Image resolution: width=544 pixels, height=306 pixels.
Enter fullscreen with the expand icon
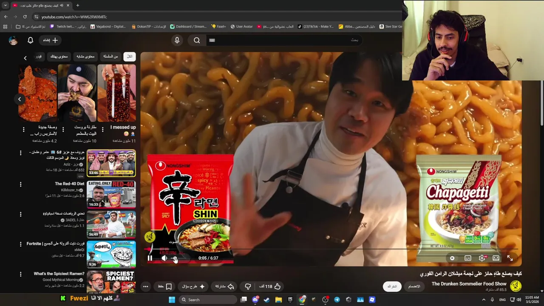point(510,258)
